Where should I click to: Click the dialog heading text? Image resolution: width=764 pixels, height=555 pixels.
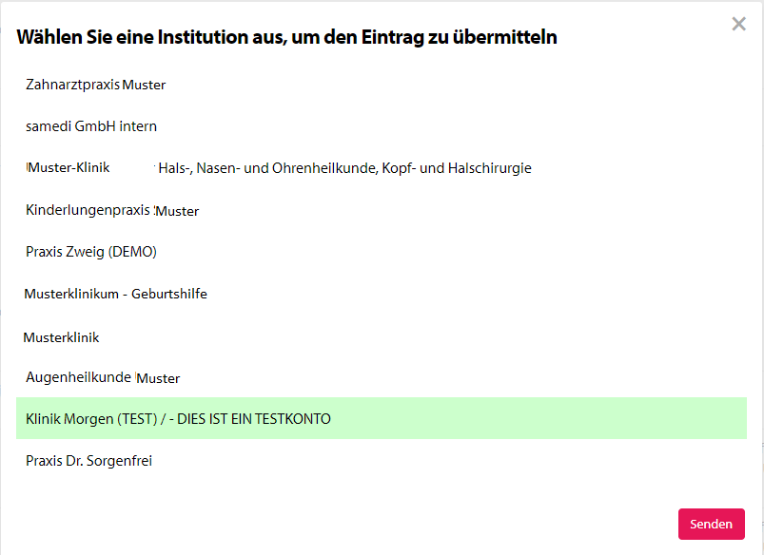tap(286, 37)
